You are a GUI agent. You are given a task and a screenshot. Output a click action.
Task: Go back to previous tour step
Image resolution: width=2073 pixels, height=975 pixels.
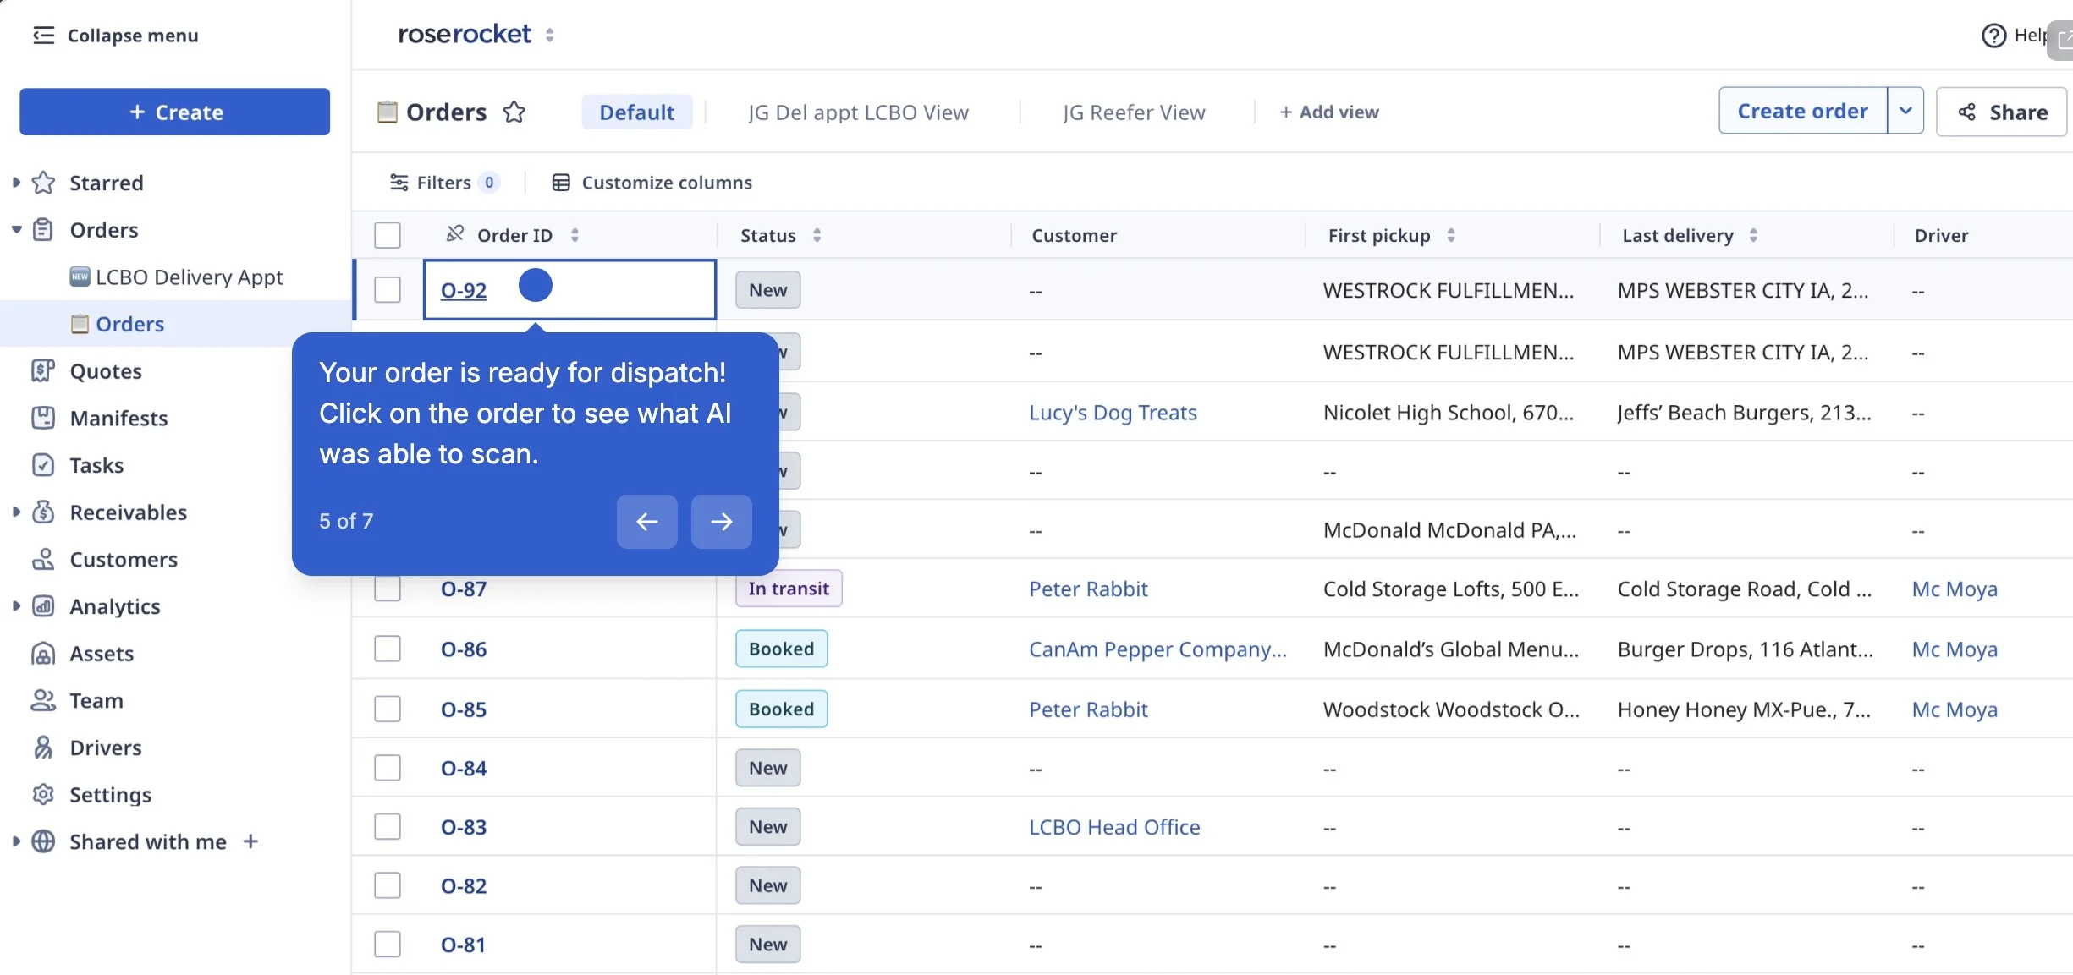(x=646, y=522)
